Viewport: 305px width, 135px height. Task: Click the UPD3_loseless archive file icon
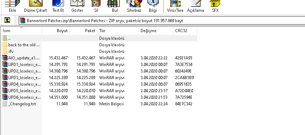5,78
